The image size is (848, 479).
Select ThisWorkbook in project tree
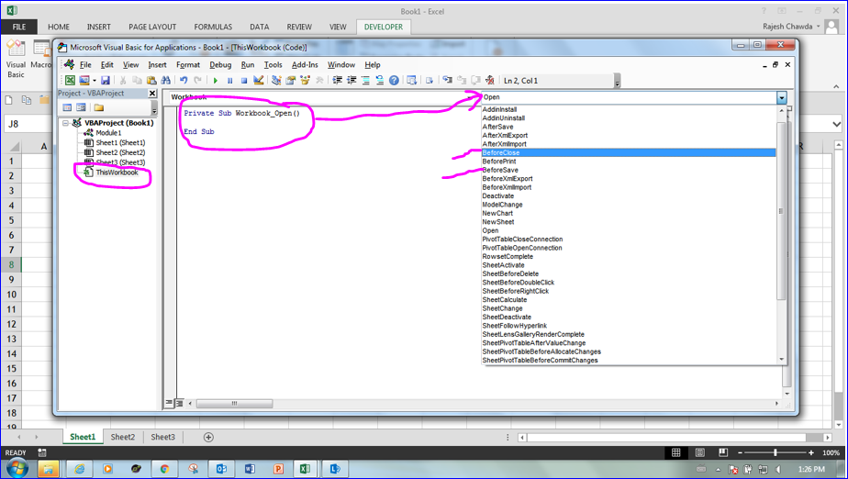(117, 173)
